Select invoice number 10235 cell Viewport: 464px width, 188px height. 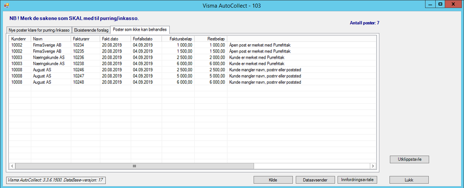(79, 51)
